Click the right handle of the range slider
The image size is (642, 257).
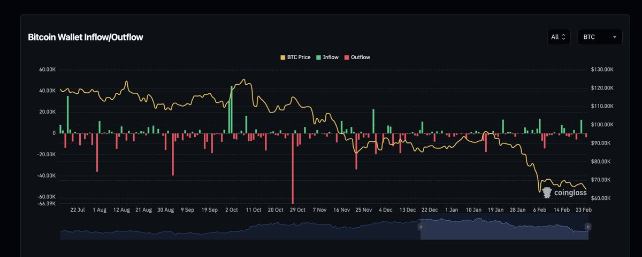(588, 227)
